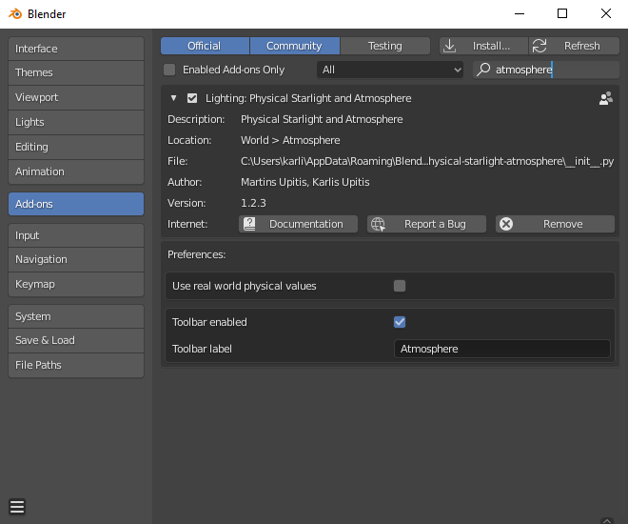The image size is (628, 524).
Task: Go to Input preferences
Action: 76,235
